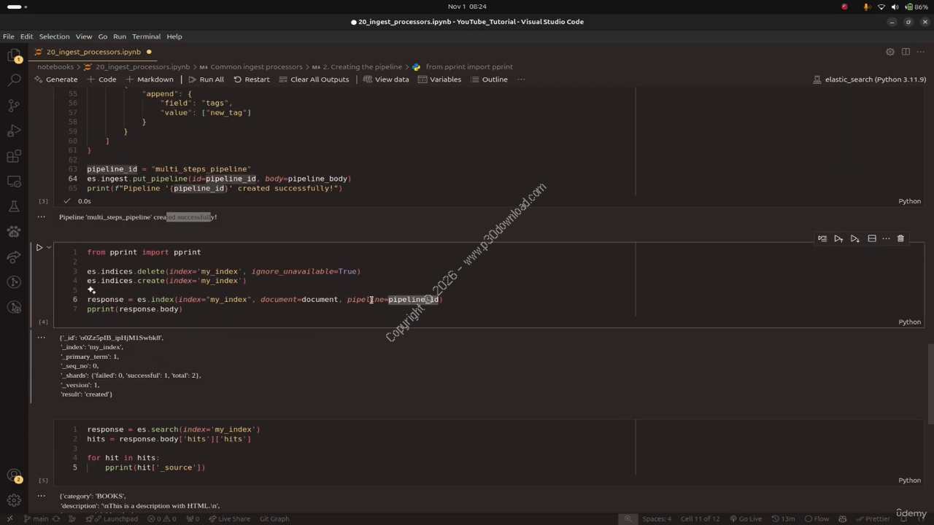
Task: Open the Source Control view
Action: [14, 106]
